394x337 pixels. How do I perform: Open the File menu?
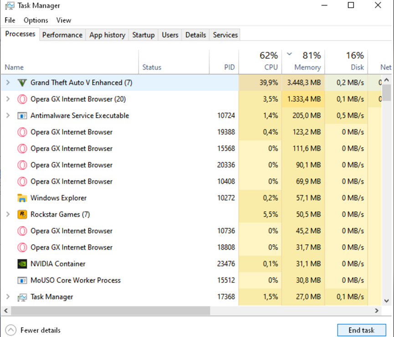[10, 20]
